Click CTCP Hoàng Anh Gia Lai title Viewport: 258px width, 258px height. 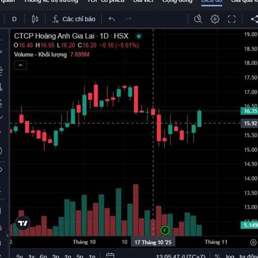54,36
